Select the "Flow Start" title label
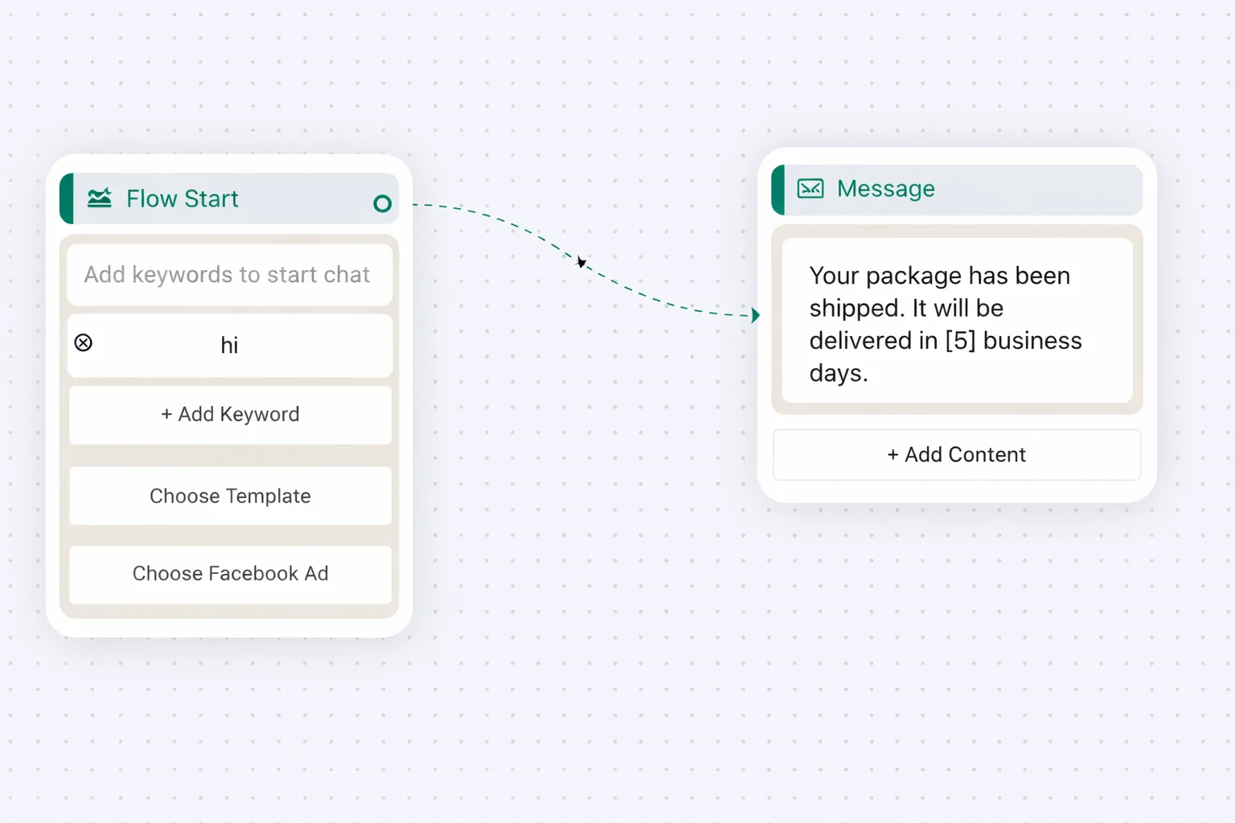 (x=183, y=199)
